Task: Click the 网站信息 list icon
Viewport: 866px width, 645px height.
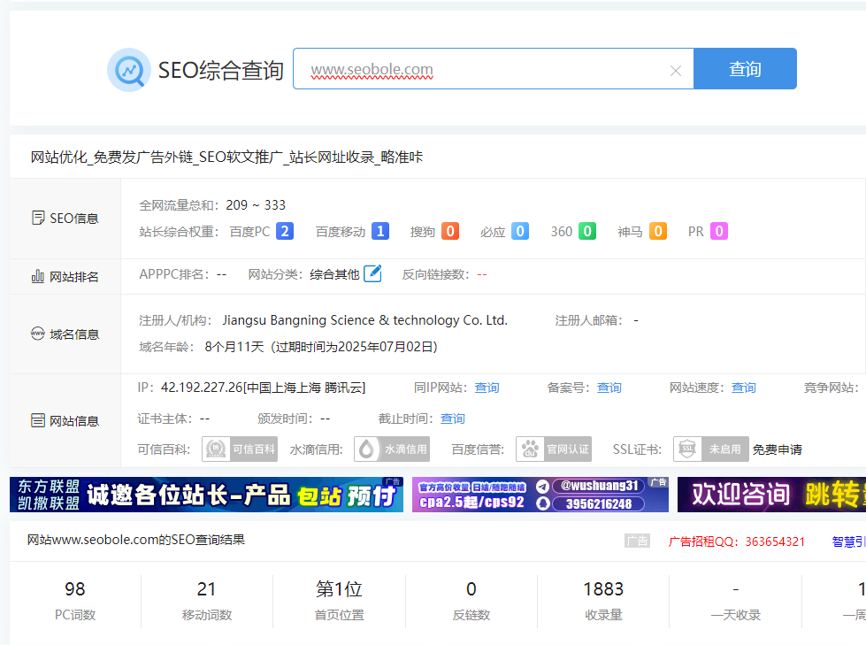Action: coord(37,420)
